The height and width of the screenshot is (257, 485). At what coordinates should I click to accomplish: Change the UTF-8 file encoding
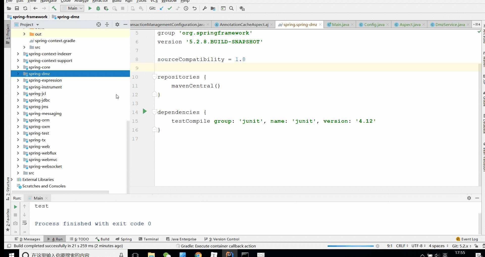click(418, 246)
